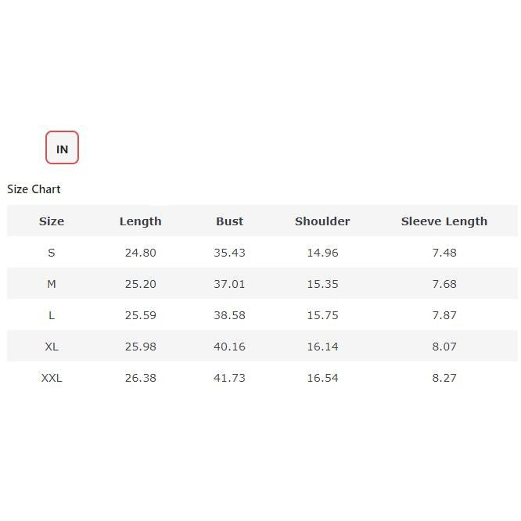Screen dimensions: 521x521
Task: Click the 24.80 length value
Action: tap(141, 253)
